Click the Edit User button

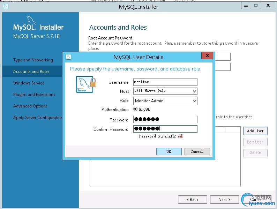tap(255, 142)
